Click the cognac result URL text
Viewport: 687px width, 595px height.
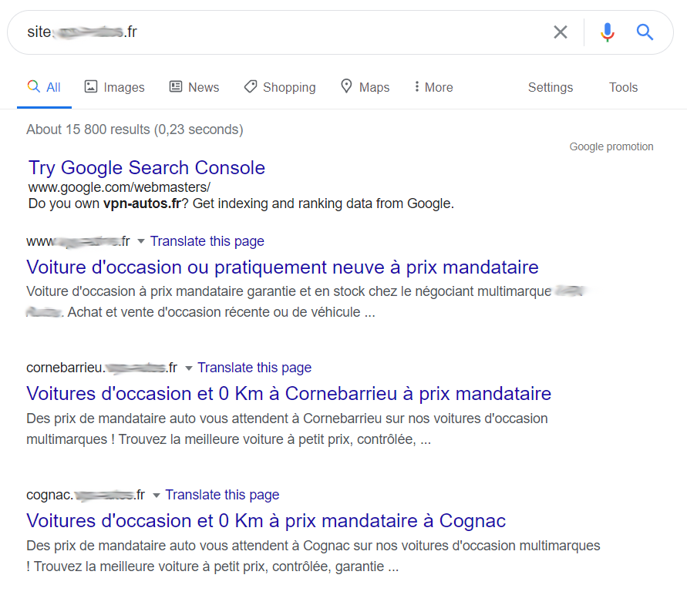coord(86,495)
